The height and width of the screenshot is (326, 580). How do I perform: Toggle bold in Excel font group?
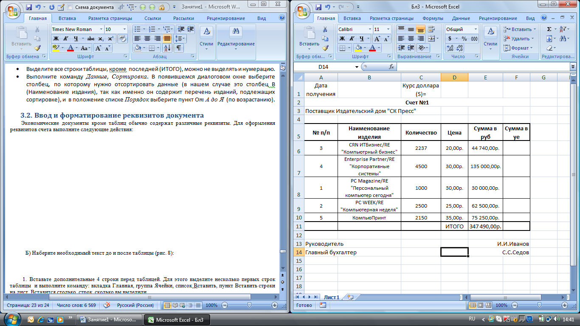point(342,39)
